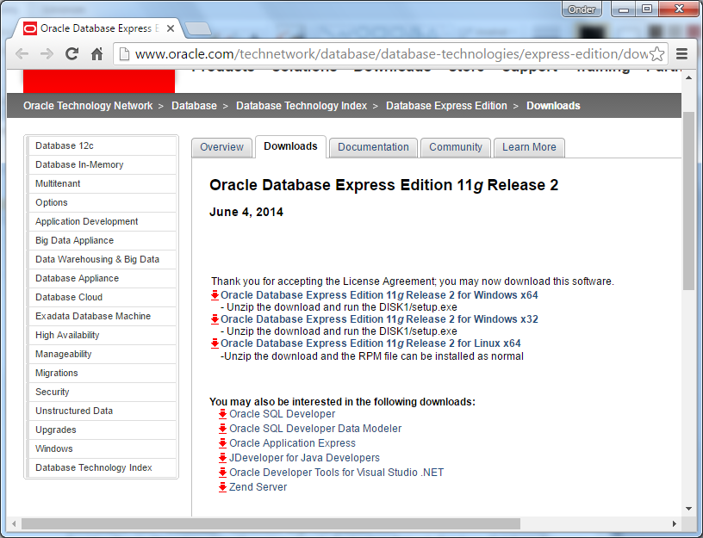
Task: Download Express Edition for Linux x64
Action: (x=370, y=343)
